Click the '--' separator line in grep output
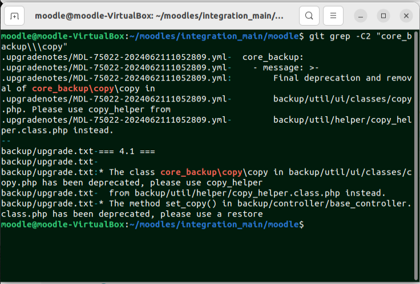Viewport: 420px width, 284px height. click(6, 141)
